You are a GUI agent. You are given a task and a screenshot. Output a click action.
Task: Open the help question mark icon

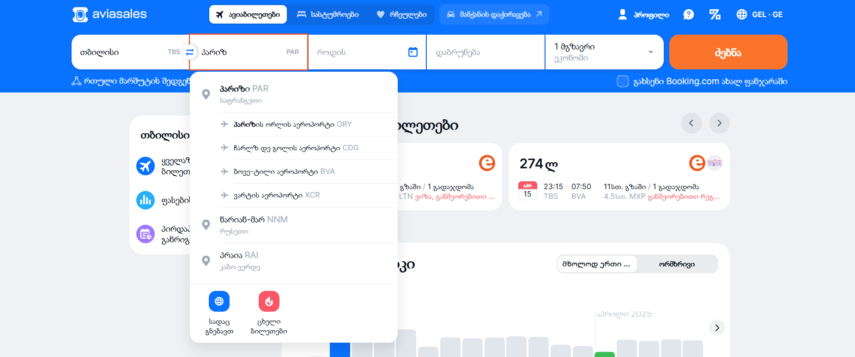pos(688,15)
